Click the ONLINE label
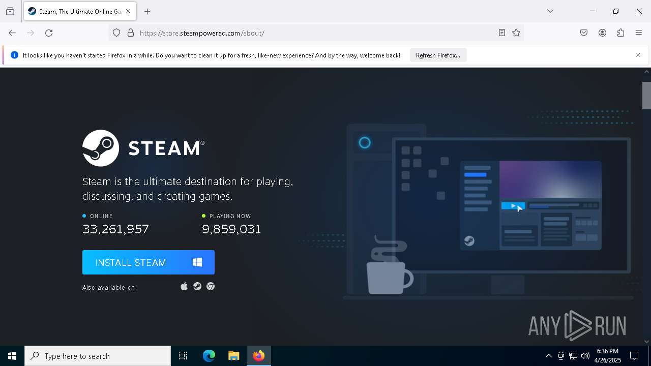The width and height of the screenshot is (651, 366). point(101,216)
